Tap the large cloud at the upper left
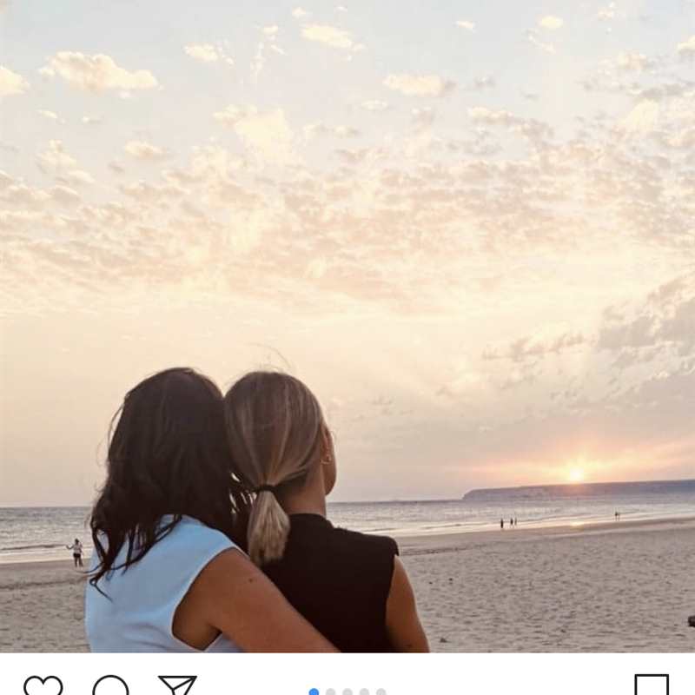The image size is (695, 695). (98, 73)
